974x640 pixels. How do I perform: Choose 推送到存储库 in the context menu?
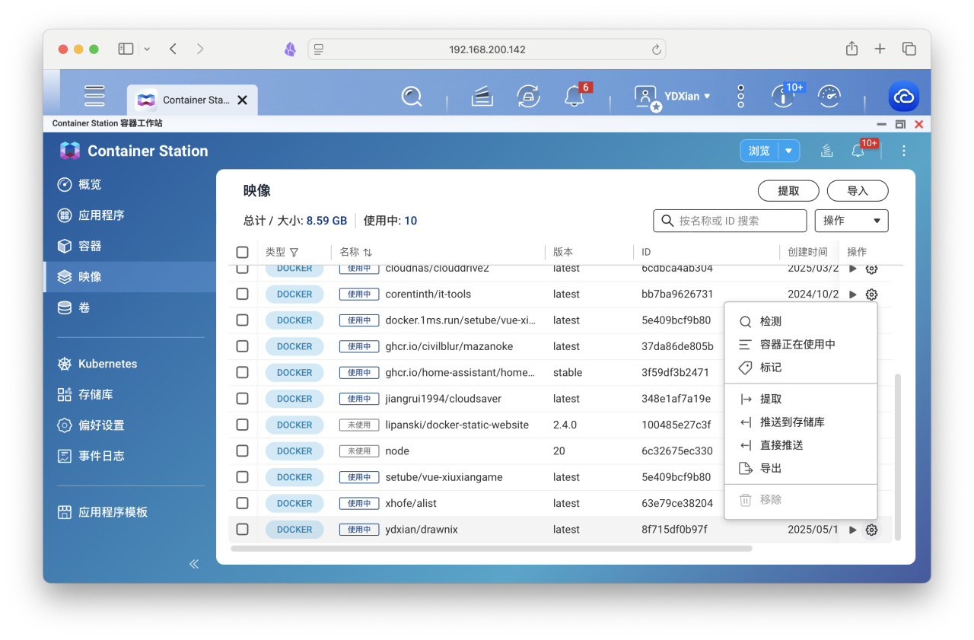tap(801, 422)
